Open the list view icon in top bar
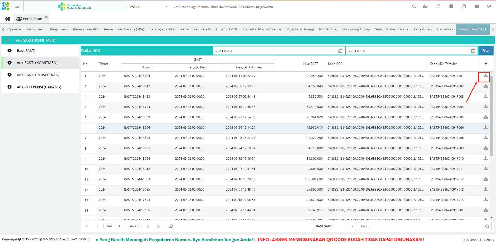The image size is (496, 244). point(451,6)
